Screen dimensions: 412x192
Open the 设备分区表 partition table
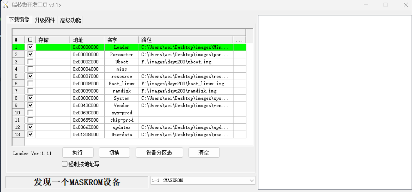tap(159, 152)
